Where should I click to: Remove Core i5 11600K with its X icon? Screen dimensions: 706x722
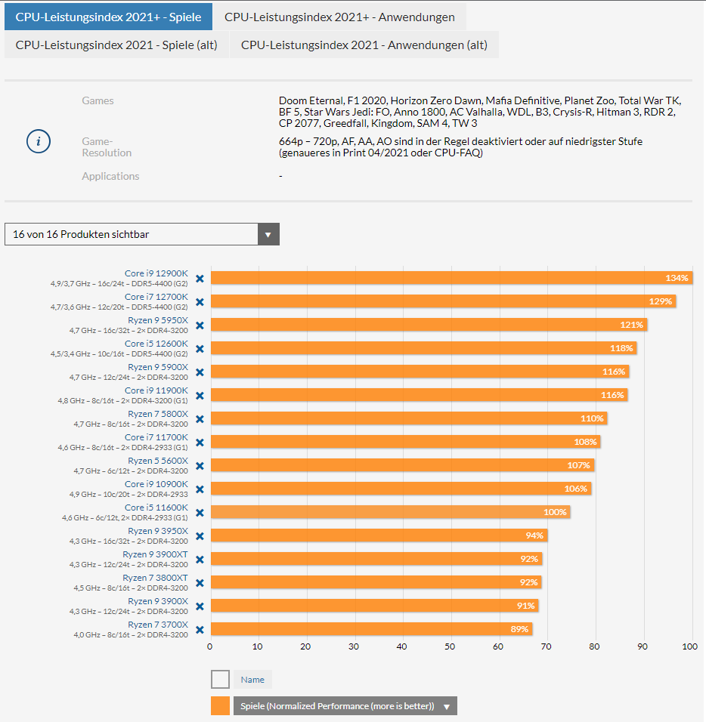pos(200,513)
